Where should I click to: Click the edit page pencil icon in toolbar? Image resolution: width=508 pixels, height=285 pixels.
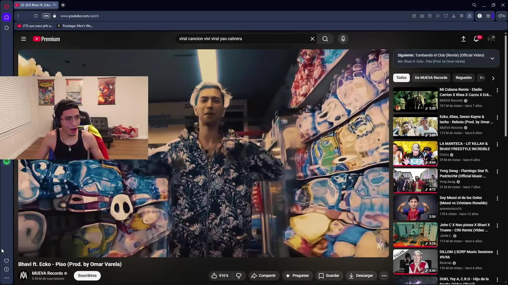(x=414, y=16)
